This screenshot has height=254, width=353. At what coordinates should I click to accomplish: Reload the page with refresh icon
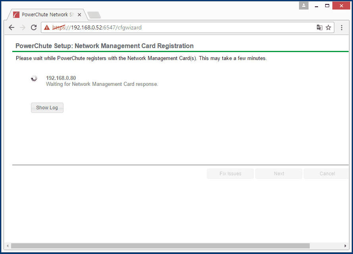click(x=34, y=27)
